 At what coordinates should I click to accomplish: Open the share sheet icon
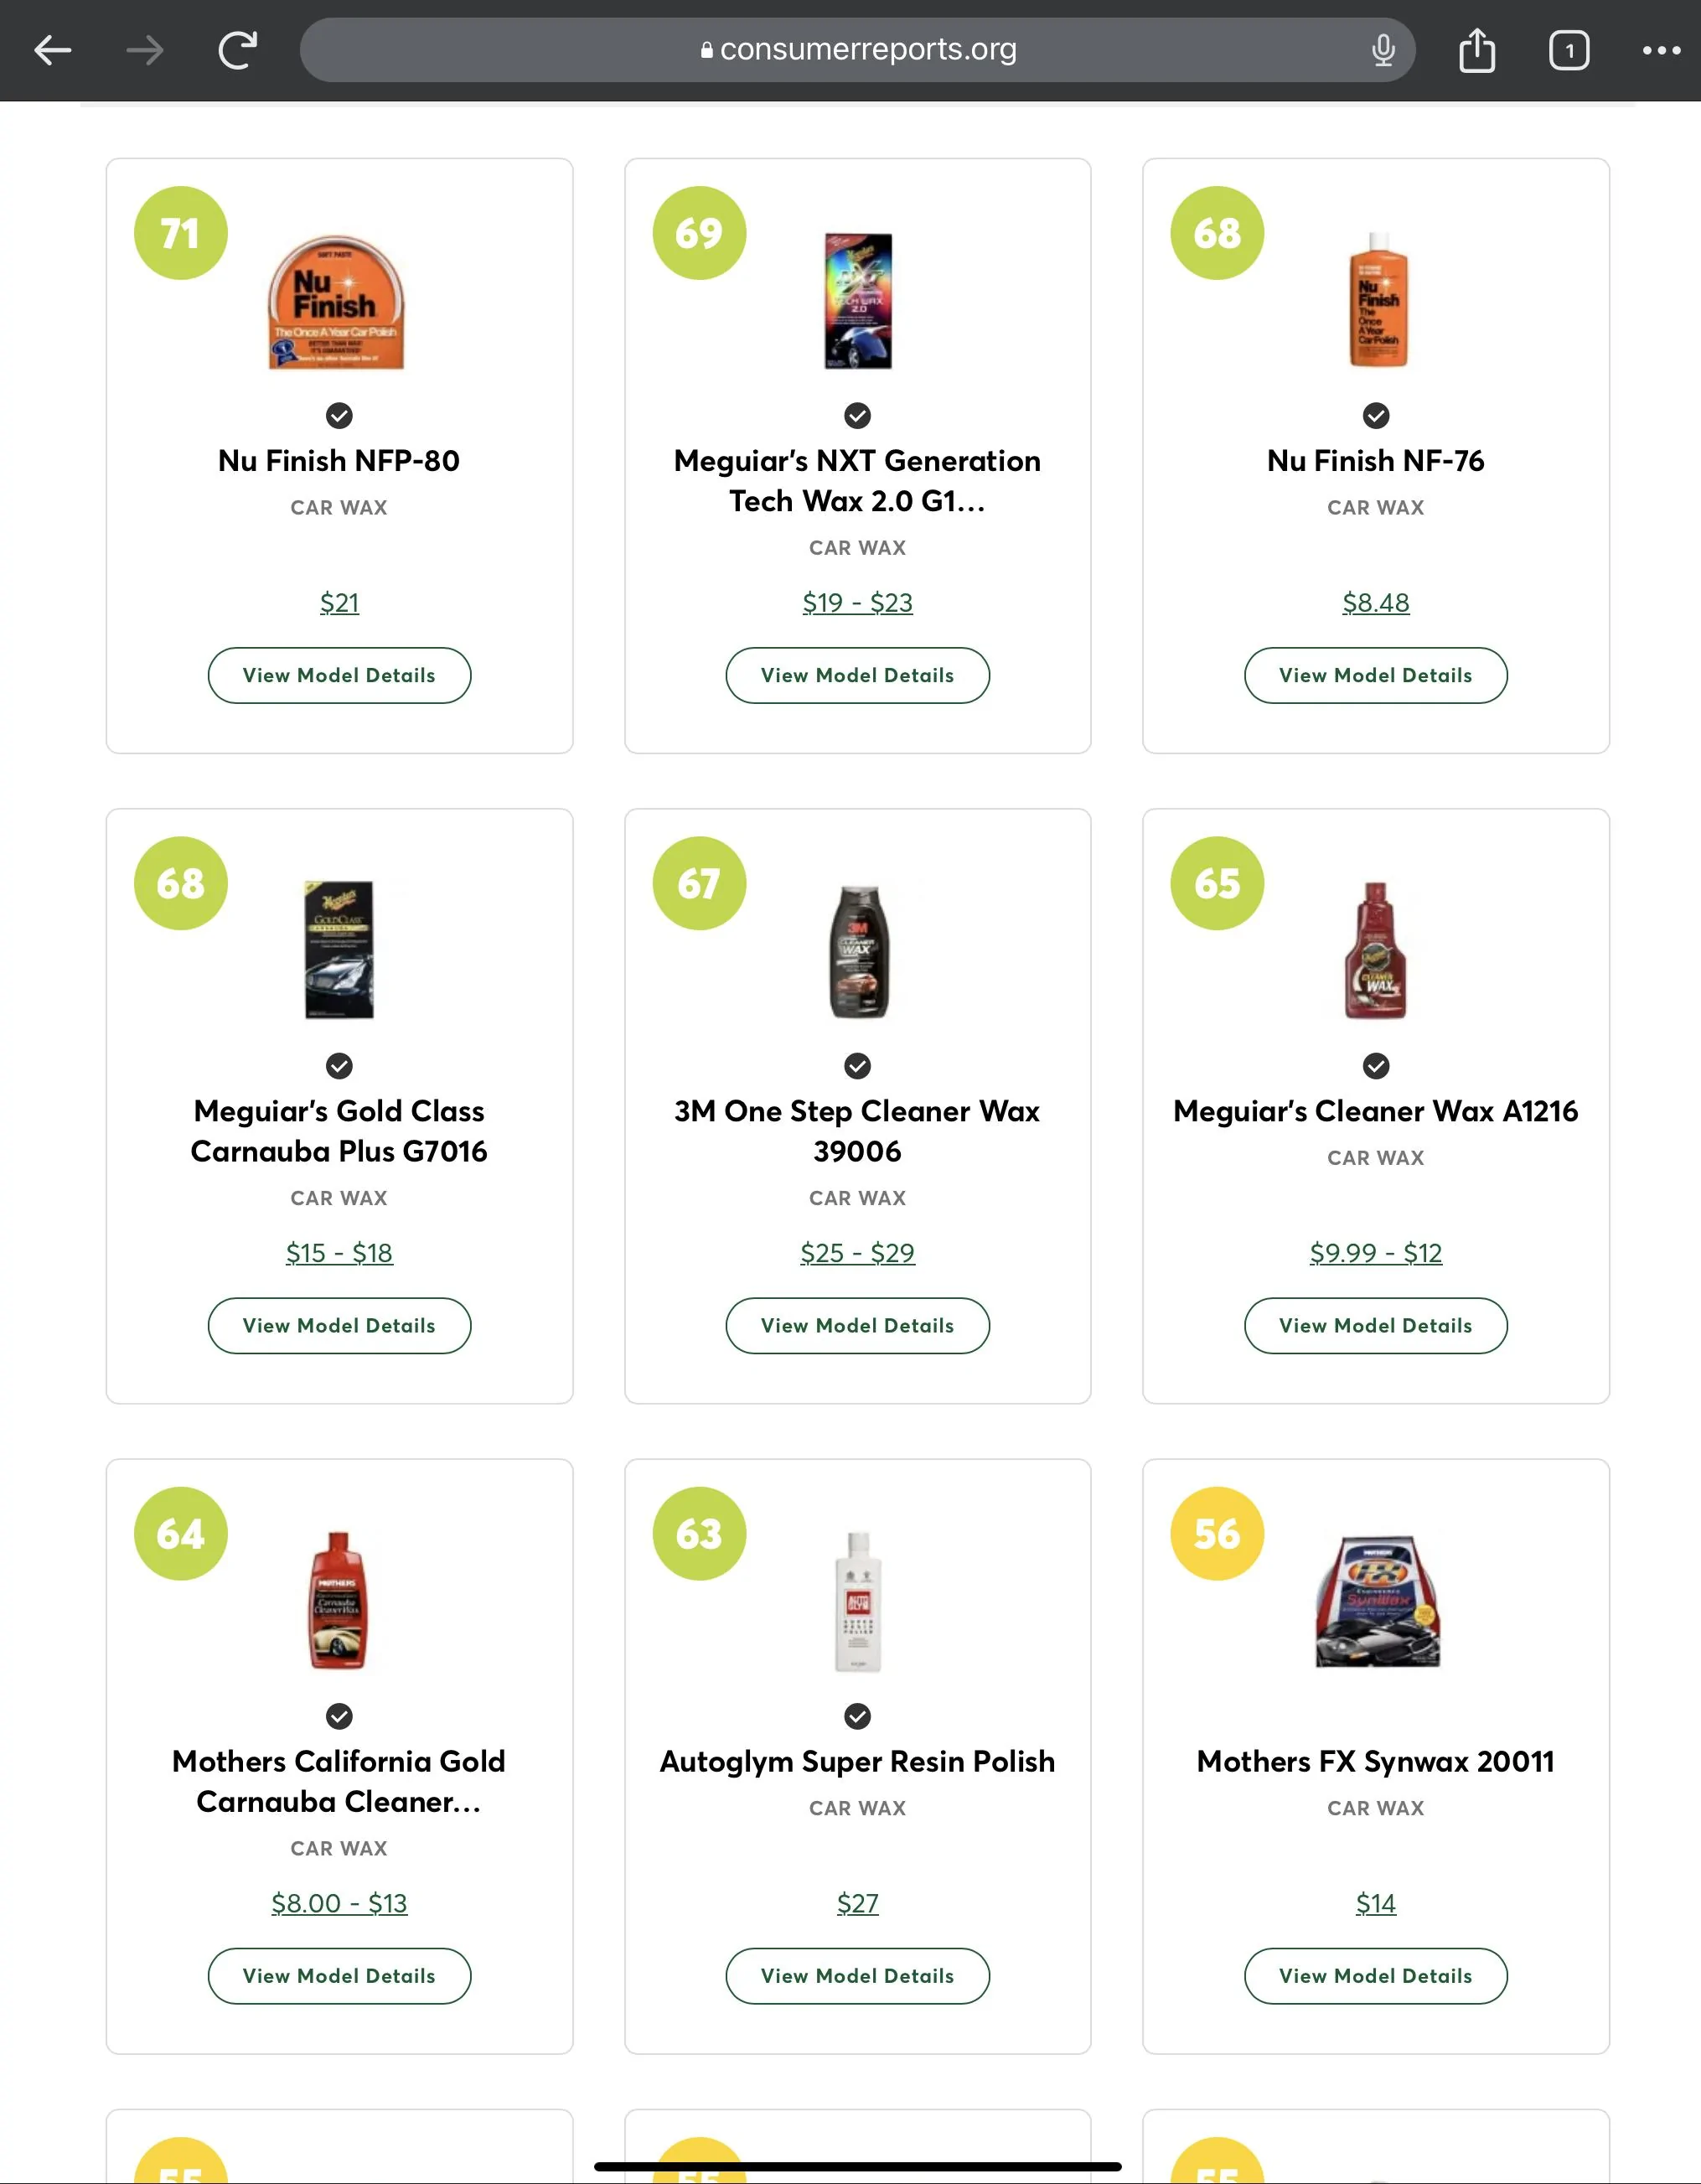click(1476, 50)
